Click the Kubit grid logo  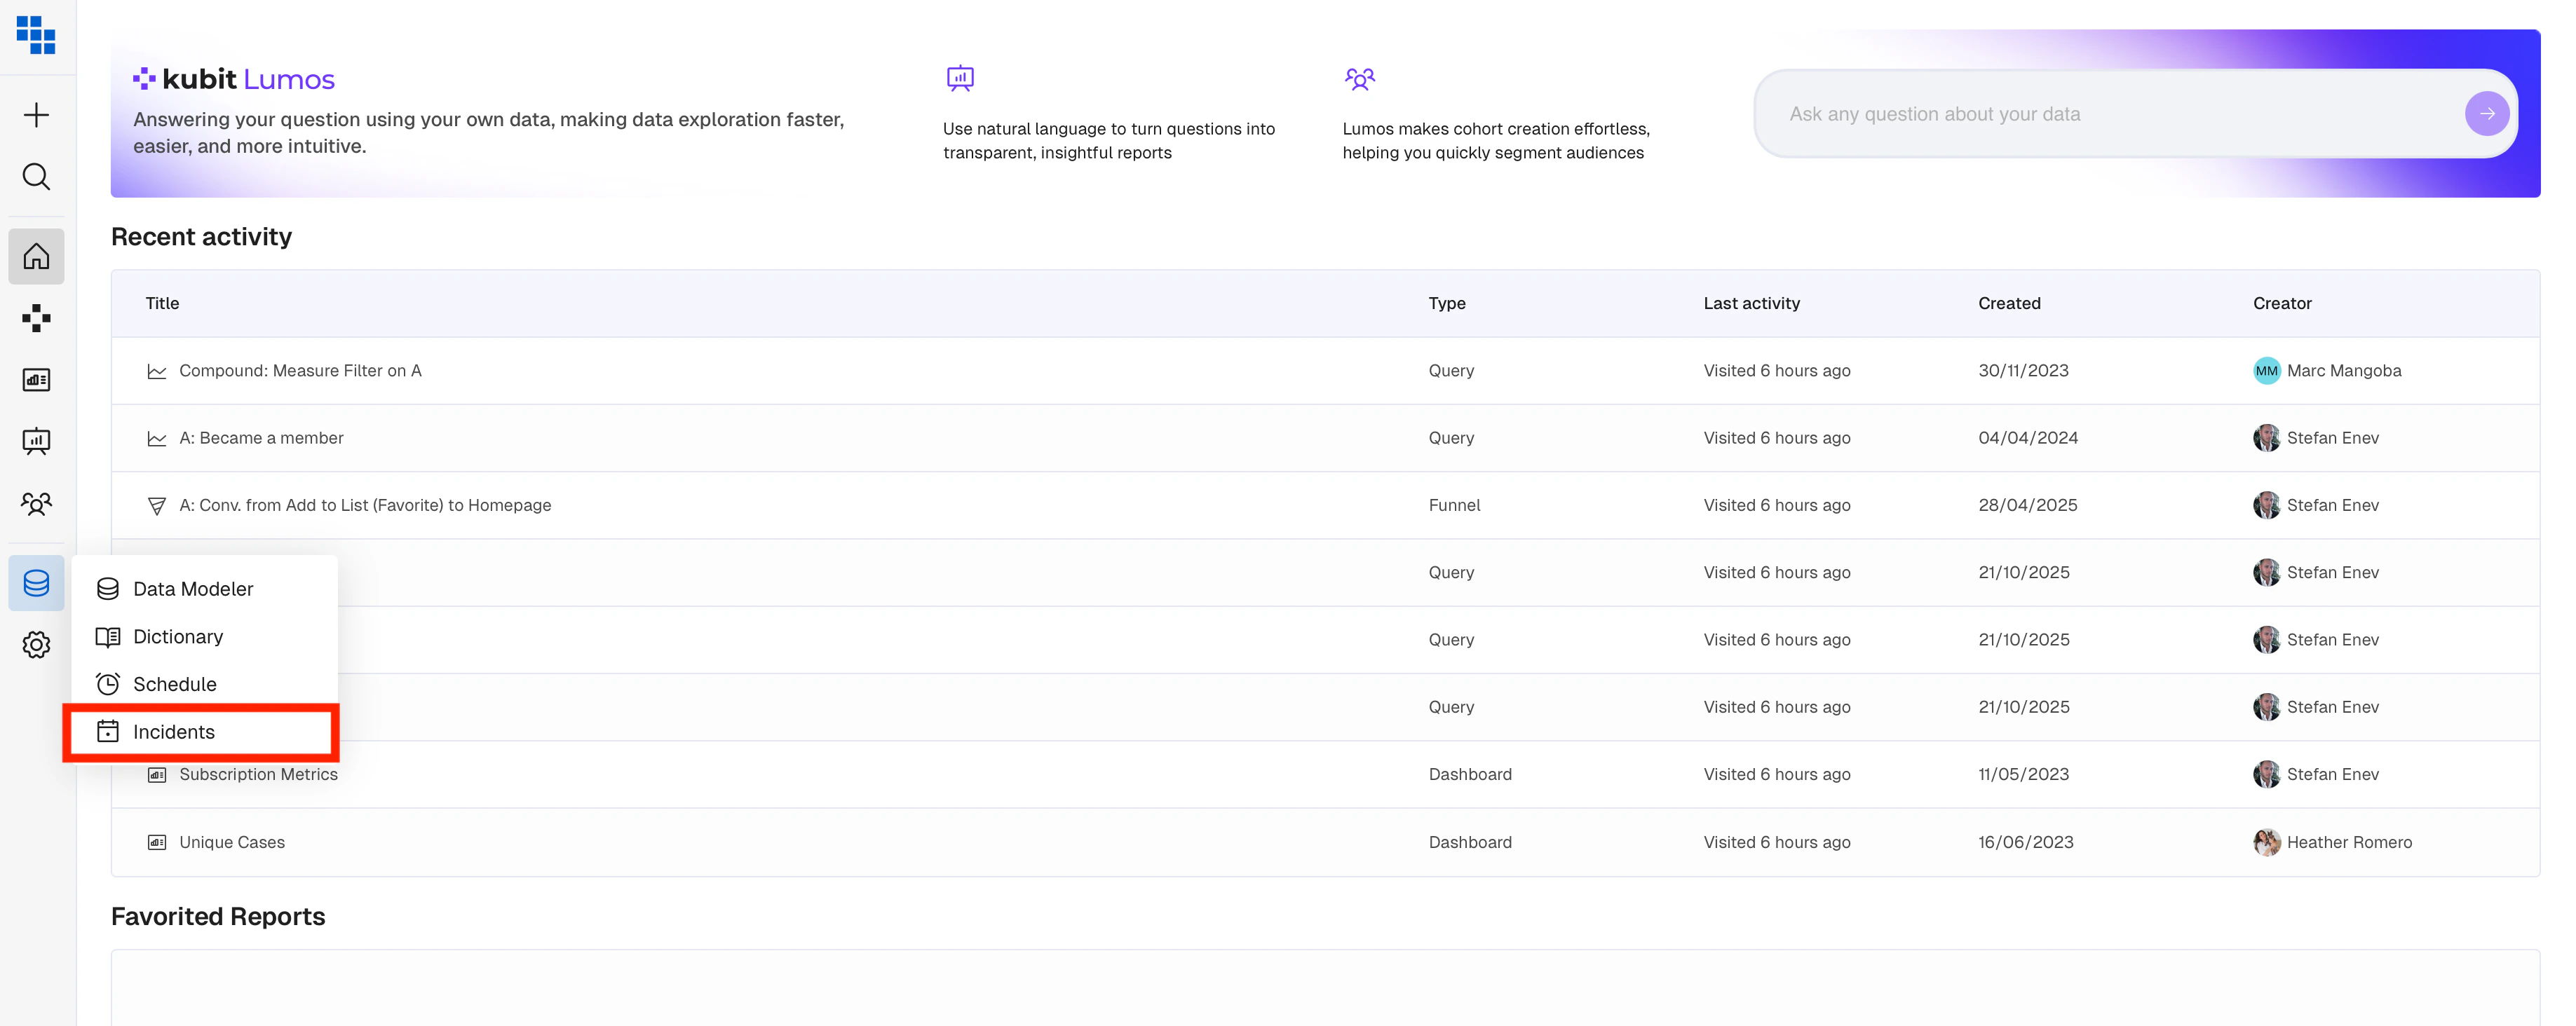pyautogui.click(x=36, y=35)
